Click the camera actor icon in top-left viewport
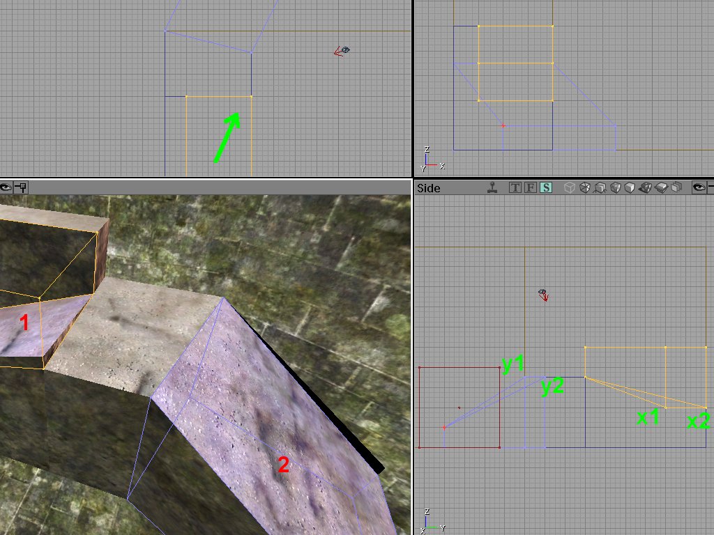 pos(341,50)
